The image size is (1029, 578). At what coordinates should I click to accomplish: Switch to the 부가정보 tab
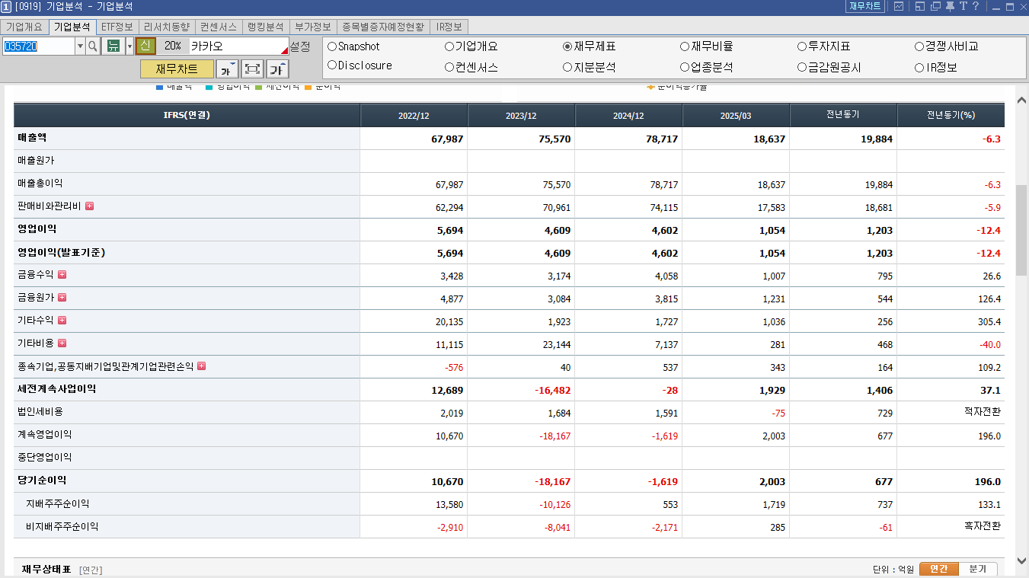pos(313,27)
